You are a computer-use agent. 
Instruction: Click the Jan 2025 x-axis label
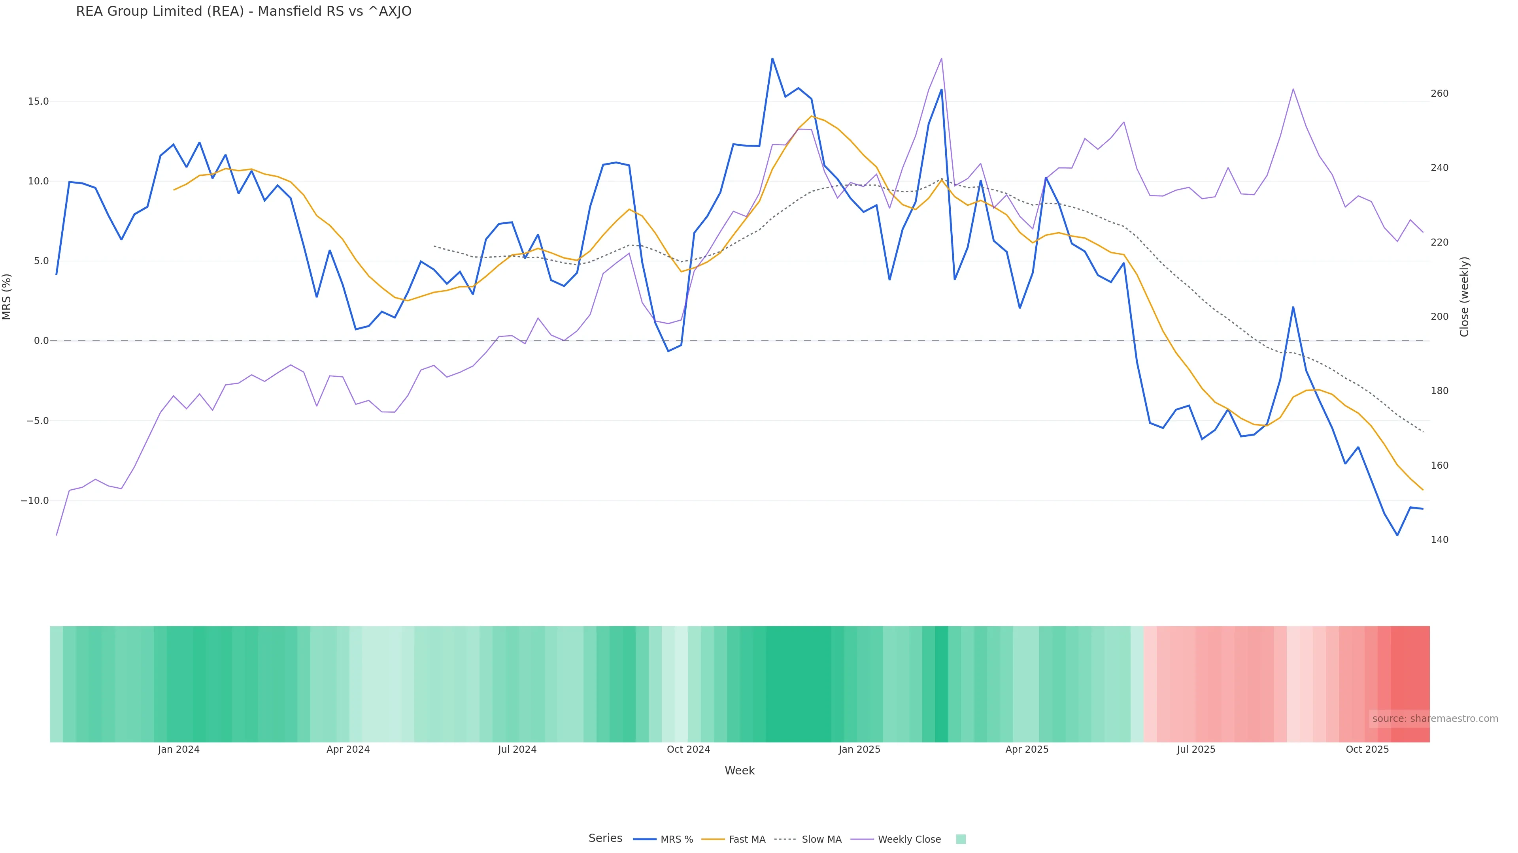[x=859, y=750]
